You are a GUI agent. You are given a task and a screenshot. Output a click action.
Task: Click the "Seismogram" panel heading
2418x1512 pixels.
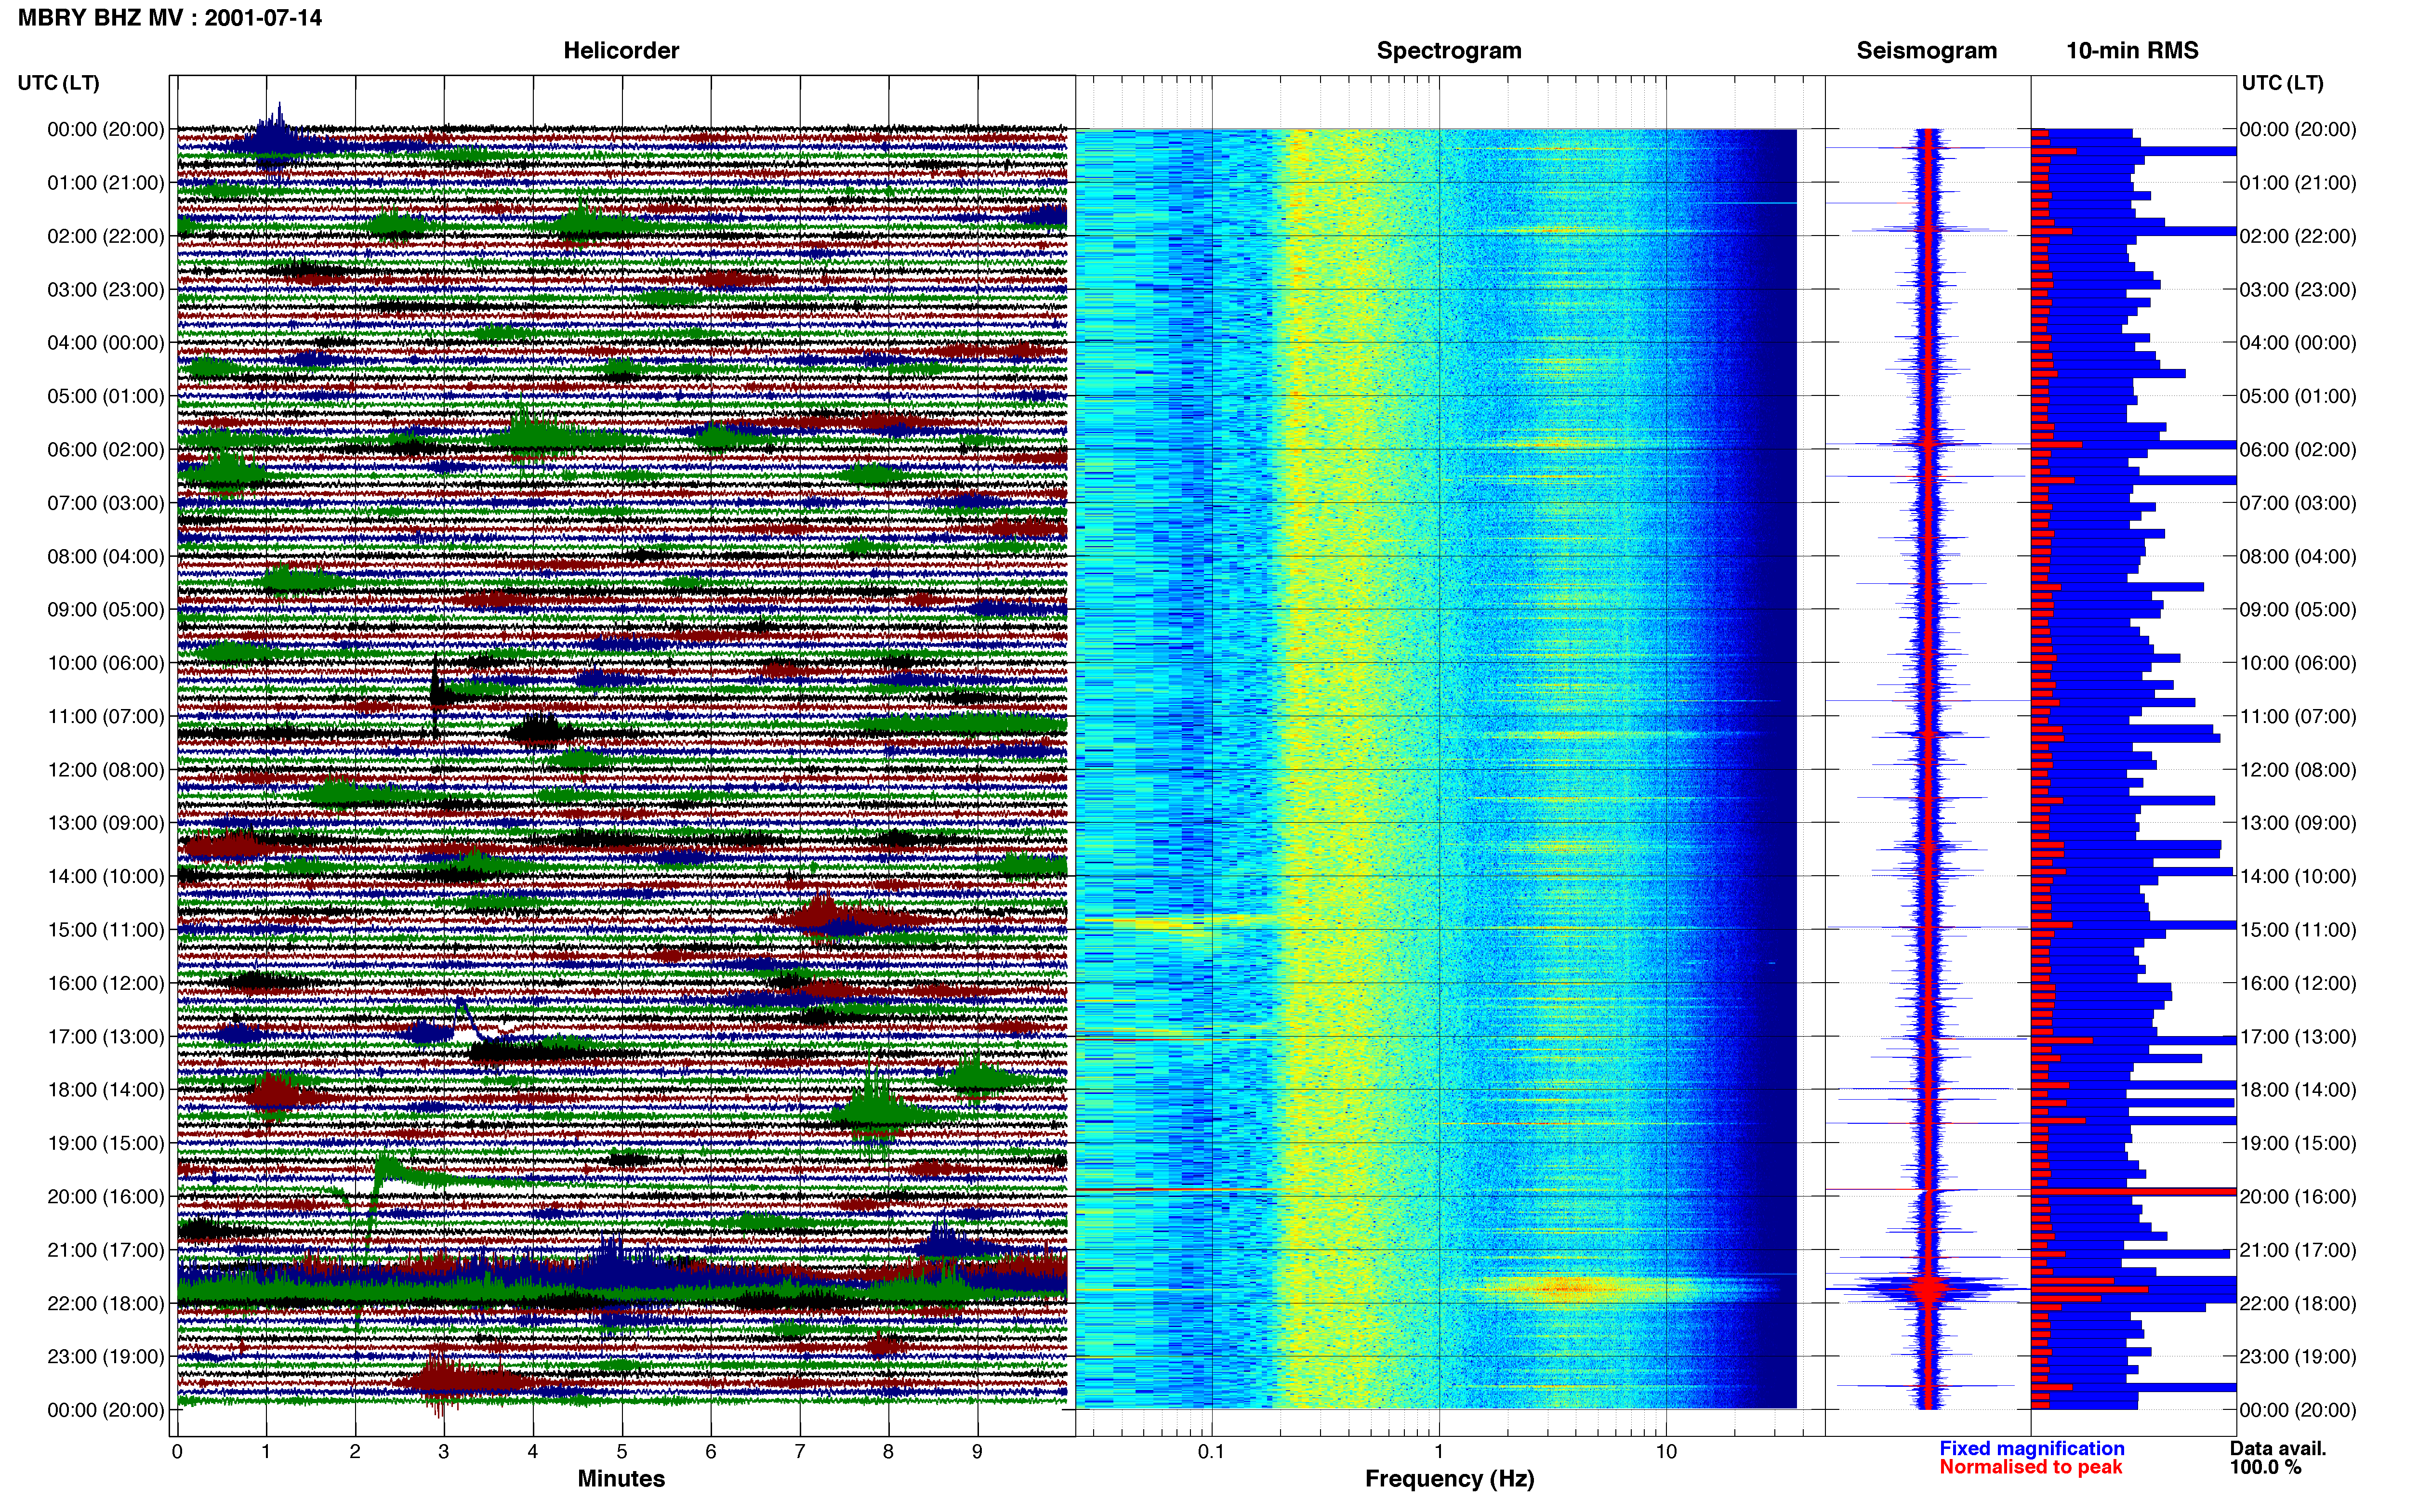(1926, 50)
